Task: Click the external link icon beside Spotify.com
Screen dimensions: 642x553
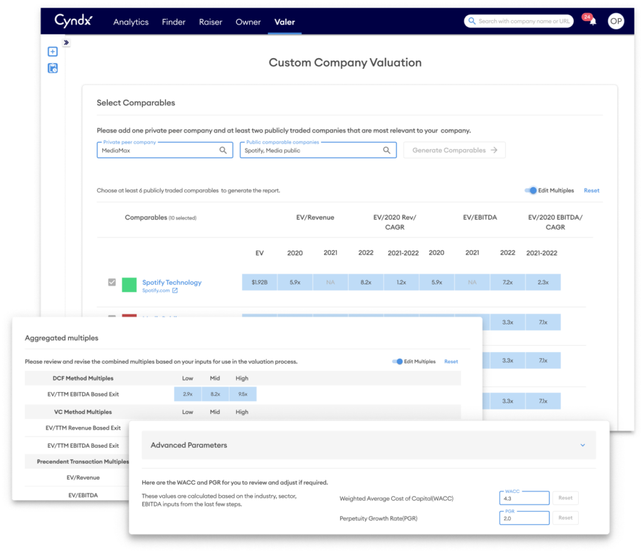Action: 175,291
